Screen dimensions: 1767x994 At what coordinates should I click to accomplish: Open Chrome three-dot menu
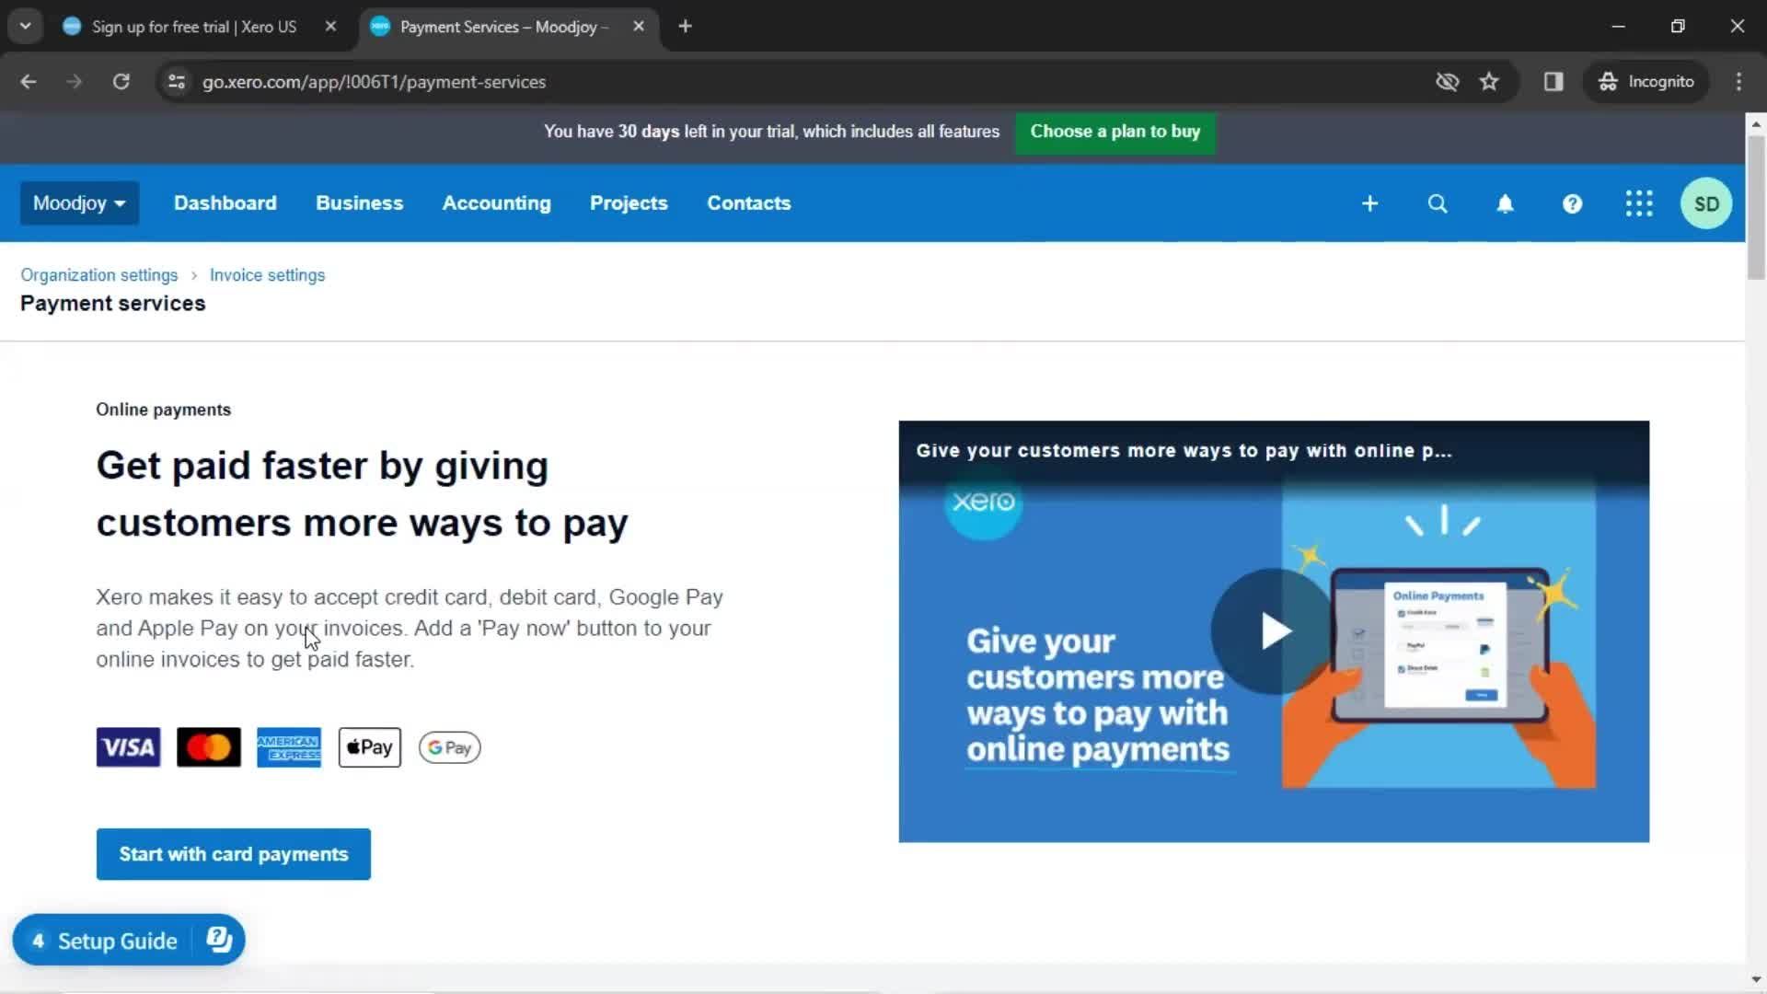(x=1738, y=82)
